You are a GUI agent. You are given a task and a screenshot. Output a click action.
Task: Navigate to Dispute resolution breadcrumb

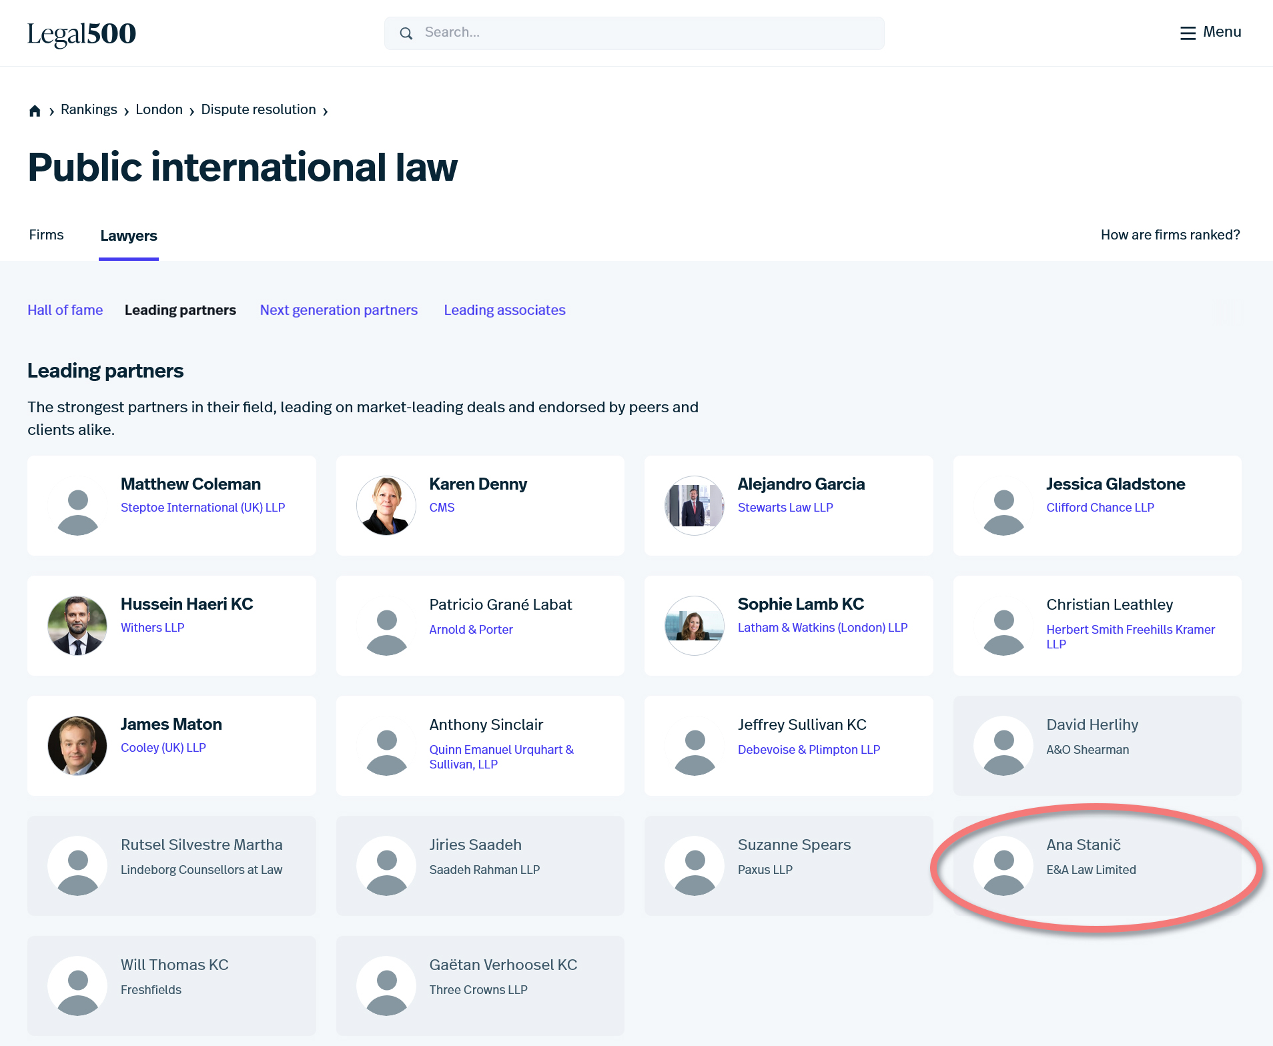pos(258,109)
